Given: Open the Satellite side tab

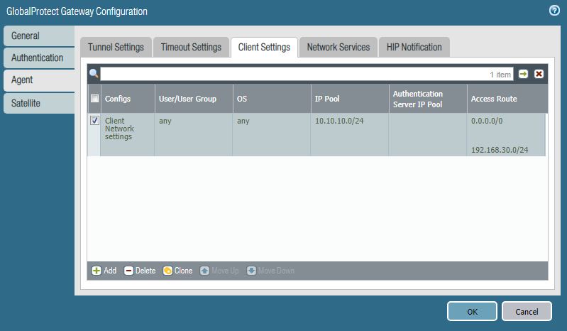Looking at the screenshot, I should tap(39, 103).
